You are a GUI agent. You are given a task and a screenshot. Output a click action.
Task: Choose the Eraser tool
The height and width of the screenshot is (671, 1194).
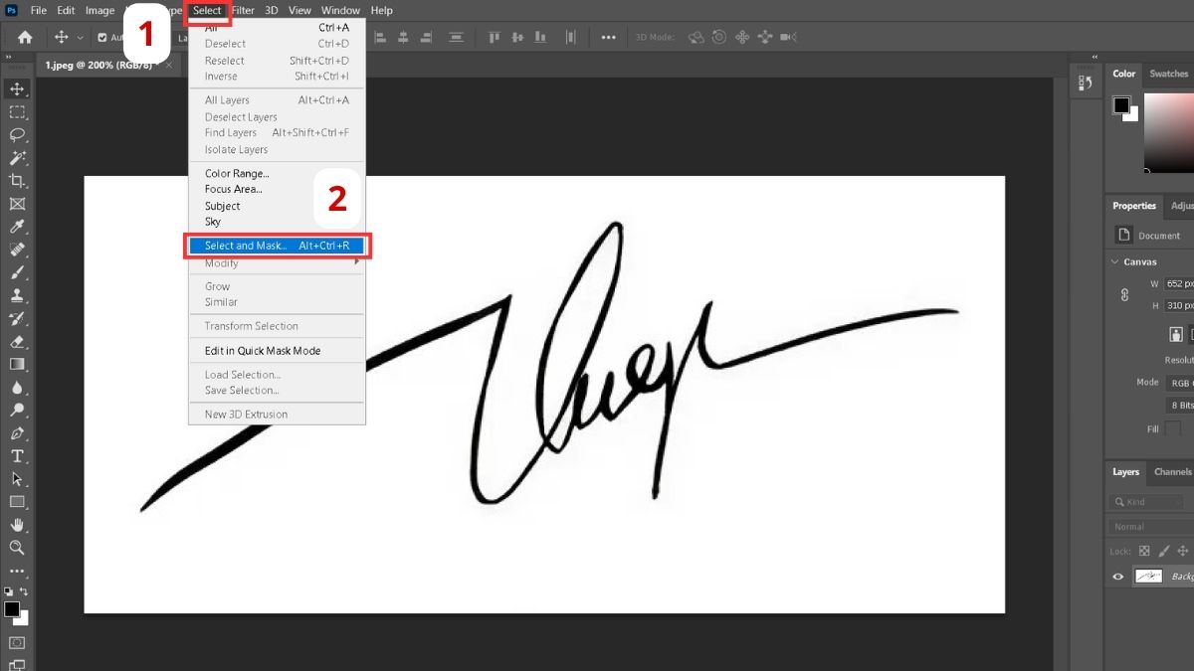click(x=17, y=341)
